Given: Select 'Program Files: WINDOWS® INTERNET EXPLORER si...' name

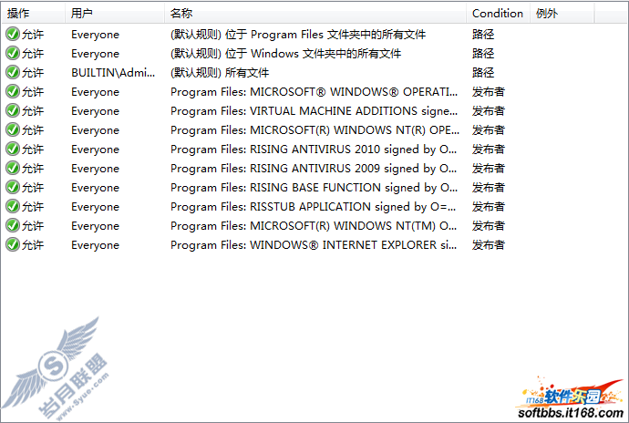Looking at the screenshot, I should [314, 245].
